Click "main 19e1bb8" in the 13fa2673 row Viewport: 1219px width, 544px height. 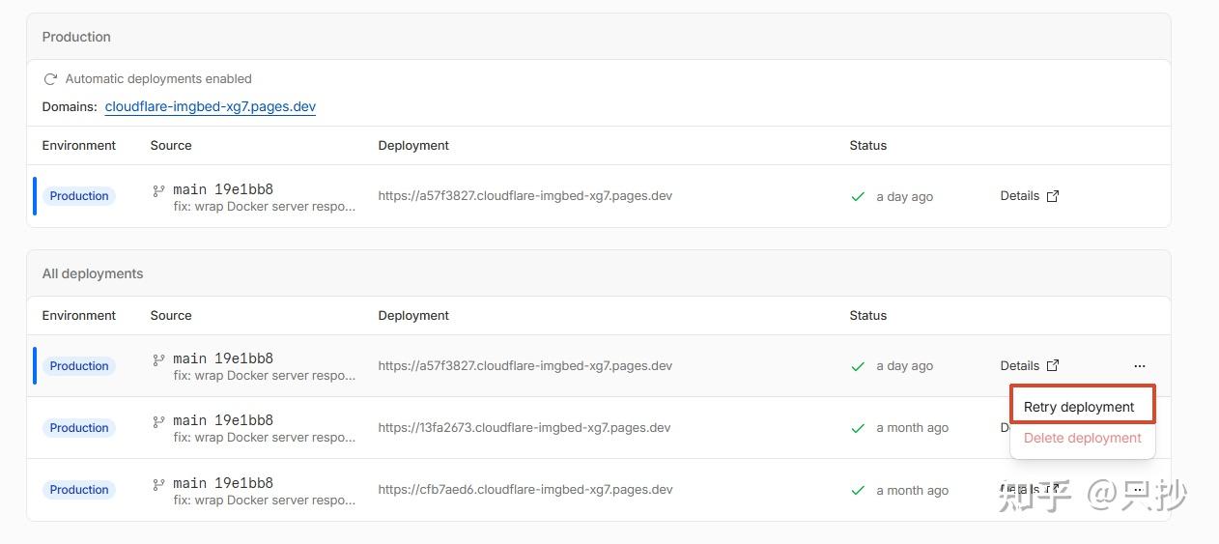click(x=223, y=420)
